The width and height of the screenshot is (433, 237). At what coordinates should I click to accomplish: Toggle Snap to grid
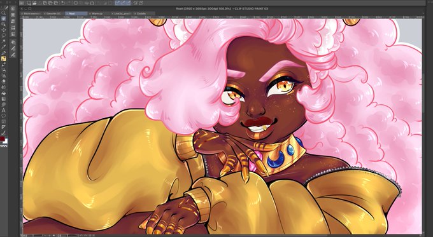(129, 3)
